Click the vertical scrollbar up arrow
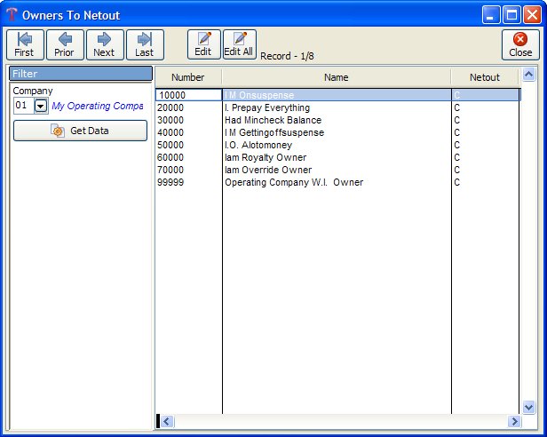547x437 pixels. [x=529, y=75]
